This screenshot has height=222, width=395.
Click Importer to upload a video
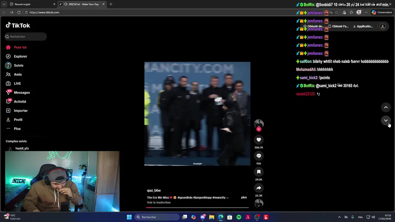click(17, 111)
